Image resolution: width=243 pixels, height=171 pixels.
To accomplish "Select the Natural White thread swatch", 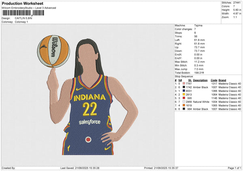I will pos(184,102).
